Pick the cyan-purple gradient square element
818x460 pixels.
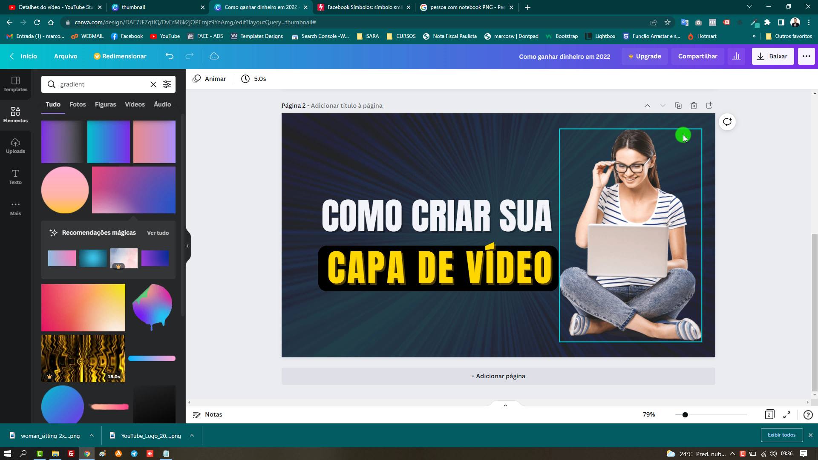[x=109, y=142]
